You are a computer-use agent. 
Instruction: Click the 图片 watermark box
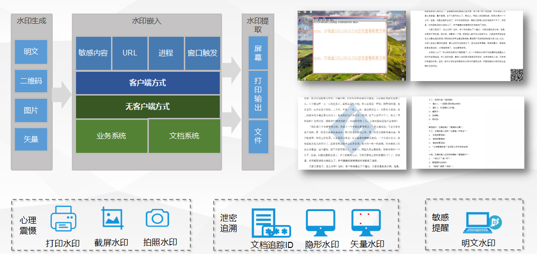click(x=31, y=110)
